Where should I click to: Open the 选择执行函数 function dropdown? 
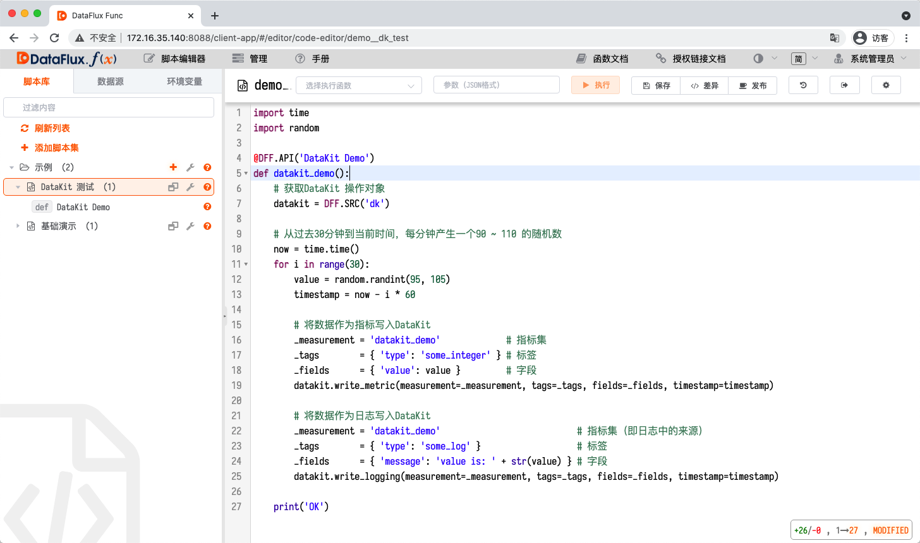[359, 85]
